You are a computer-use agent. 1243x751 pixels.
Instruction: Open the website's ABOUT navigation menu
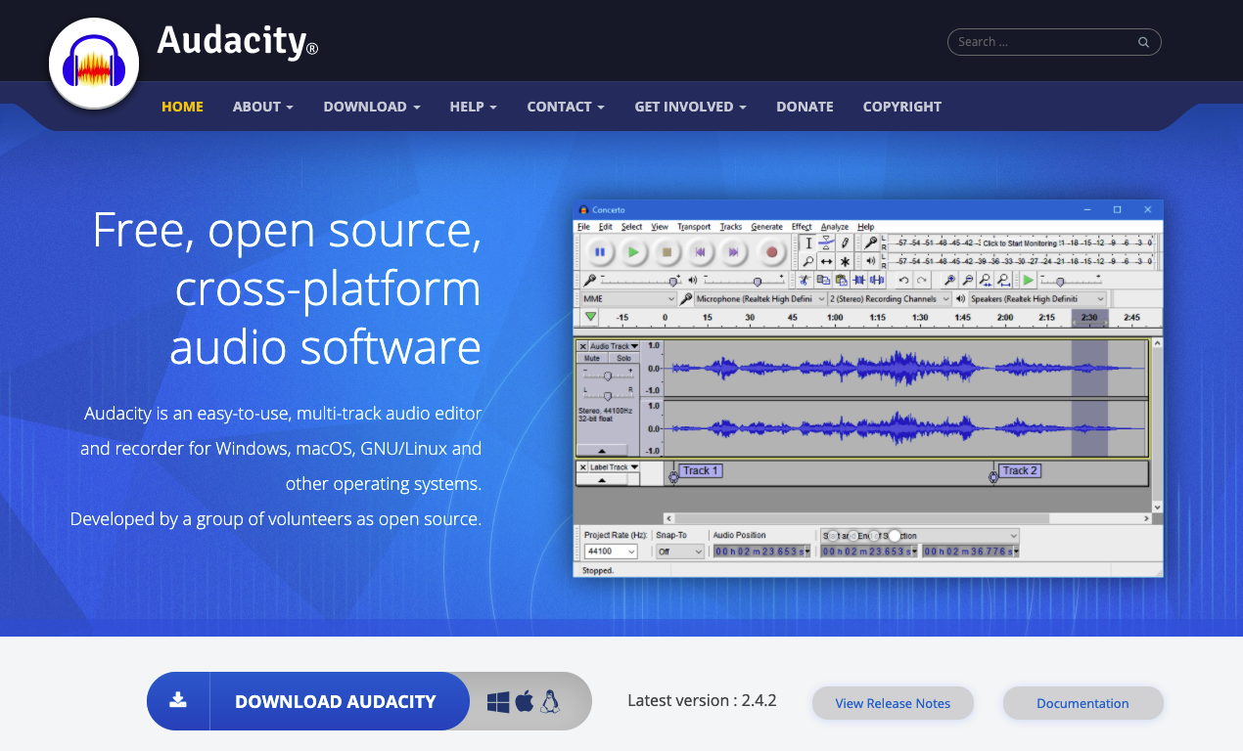(262, 107)
